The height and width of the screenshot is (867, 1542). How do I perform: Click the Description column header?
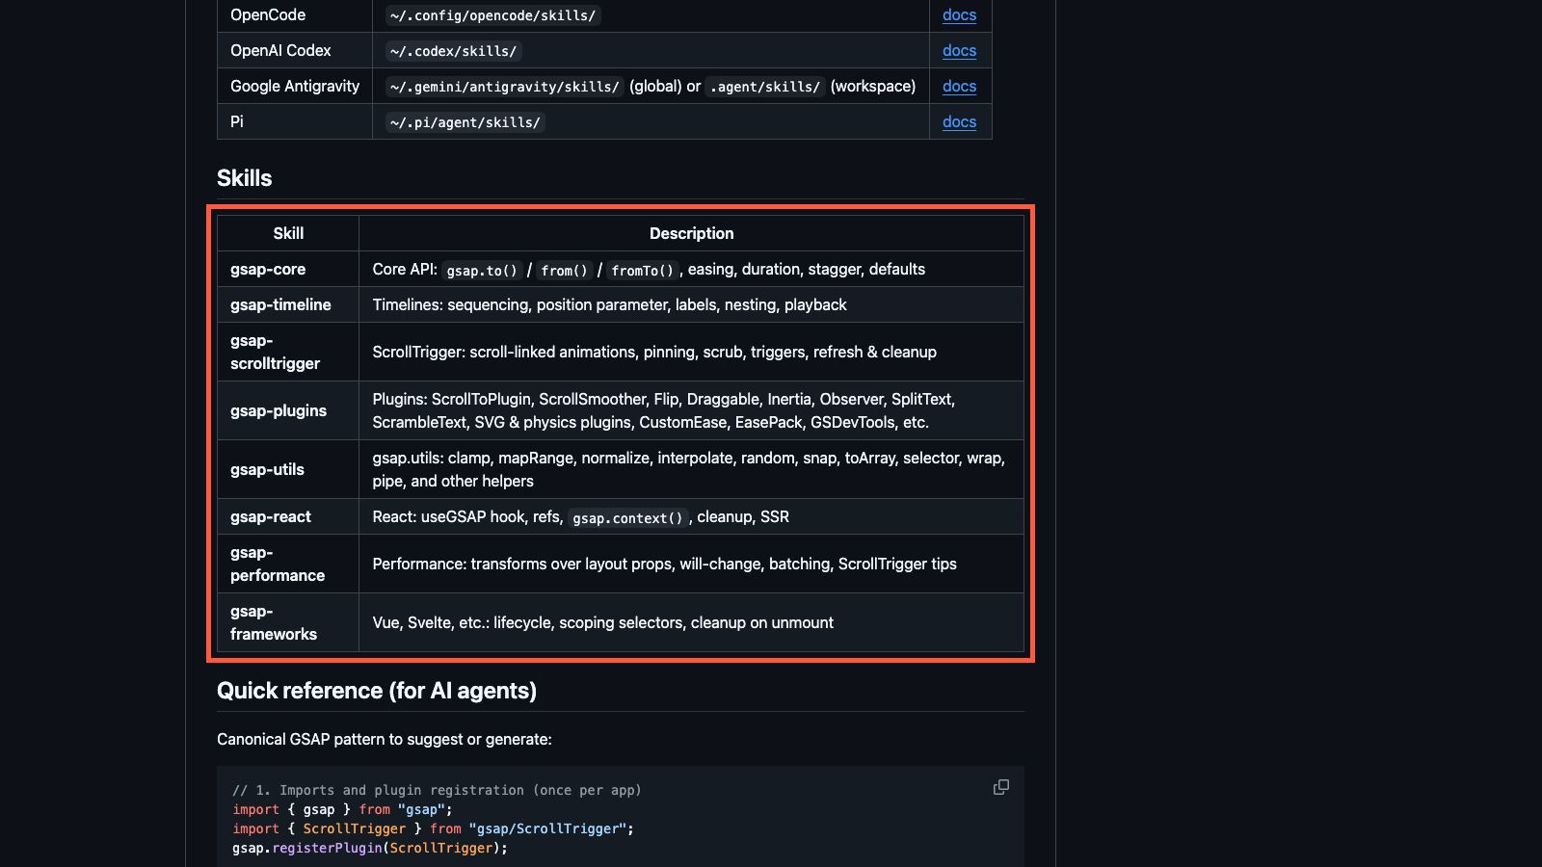click(x=691, y=233)
